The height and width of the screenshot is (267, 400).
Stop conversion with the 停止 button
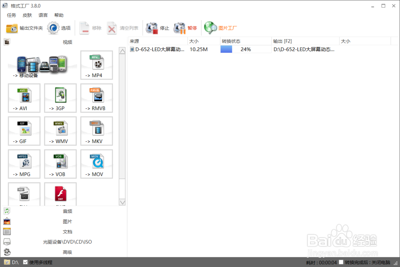157,28
